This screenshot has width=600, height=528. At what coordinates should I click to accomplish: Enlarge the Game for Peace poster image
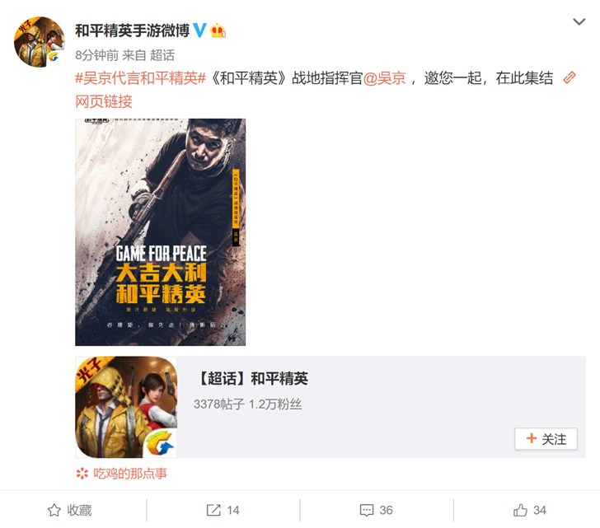pos(161,232)
